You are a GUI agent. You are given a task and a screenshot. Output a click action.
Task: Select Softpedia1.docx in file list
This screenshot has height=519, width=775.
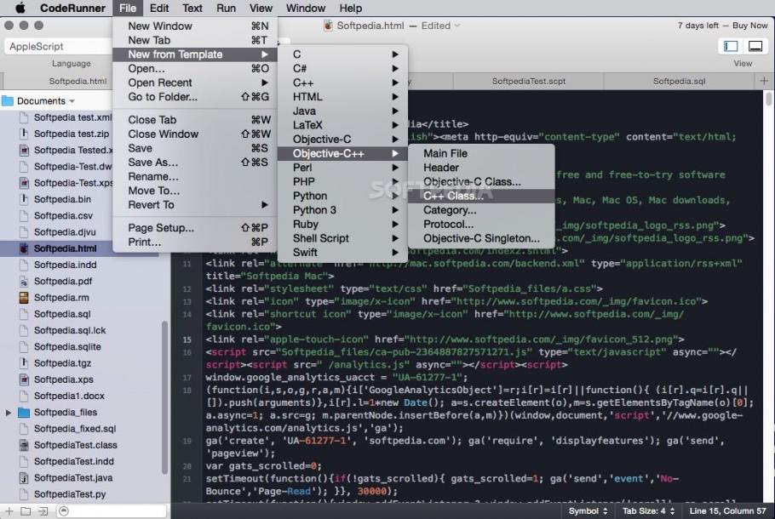[69, 396]
